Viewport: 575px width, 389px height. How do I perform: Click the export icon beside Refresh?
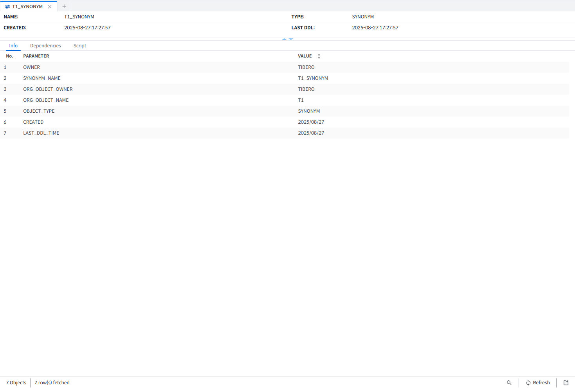coord(566,383)
